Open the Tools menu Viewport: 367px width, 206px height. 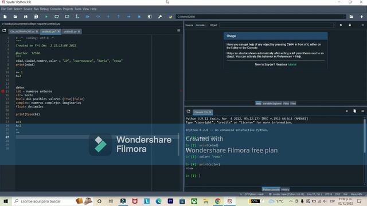click(78, 9)
